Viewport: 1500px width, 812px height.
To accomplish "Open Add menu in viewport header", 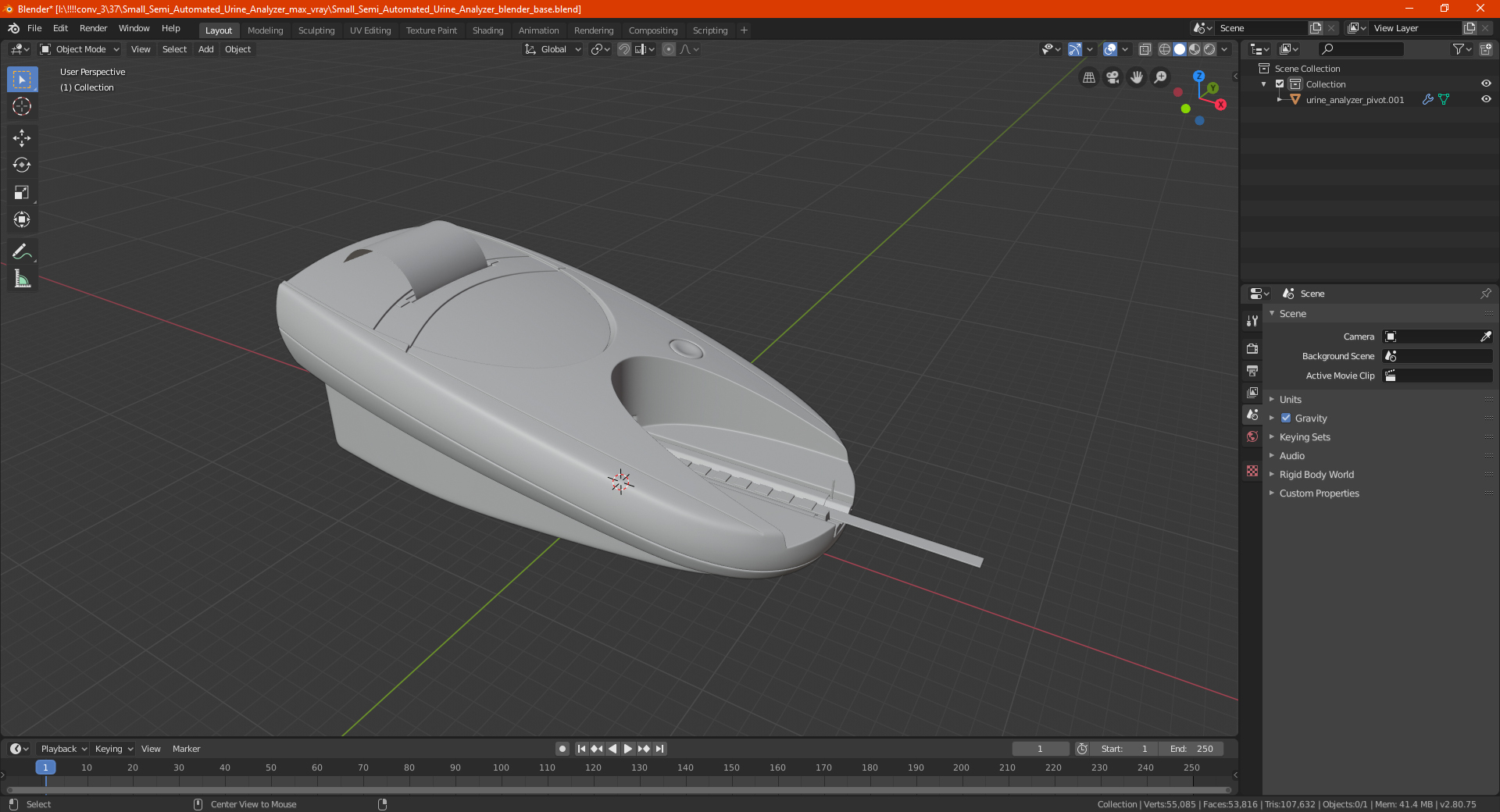I will pyautogui.click(x=205, y=49).
